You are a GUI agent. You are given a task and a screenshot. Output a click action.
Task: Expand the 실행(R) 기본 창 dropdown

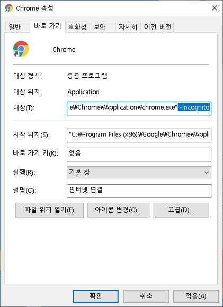pos(139,173)
